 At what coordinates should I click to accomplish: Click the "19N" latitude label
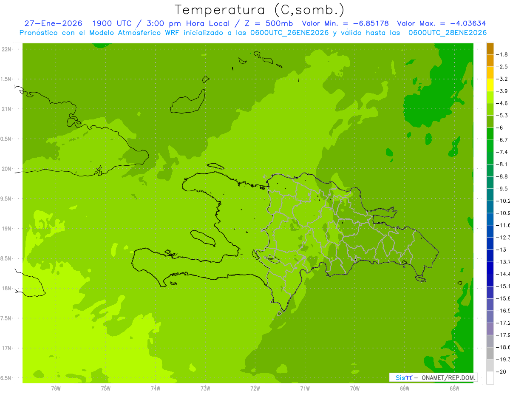[6, 229]
